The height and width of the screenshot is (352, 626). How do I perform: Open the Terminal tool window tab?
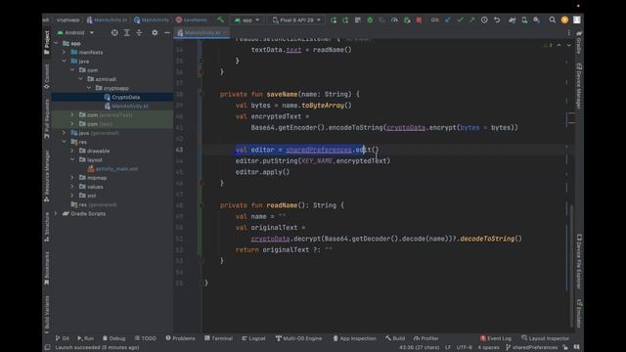(218, 338)
